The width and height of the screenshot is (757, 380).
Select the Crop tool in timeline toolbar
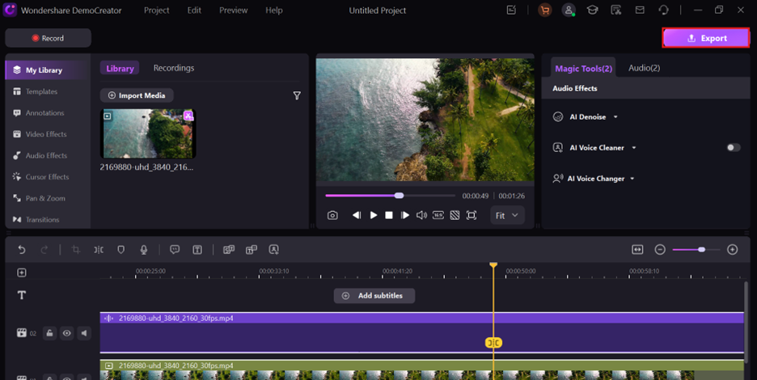coord(76,250)
